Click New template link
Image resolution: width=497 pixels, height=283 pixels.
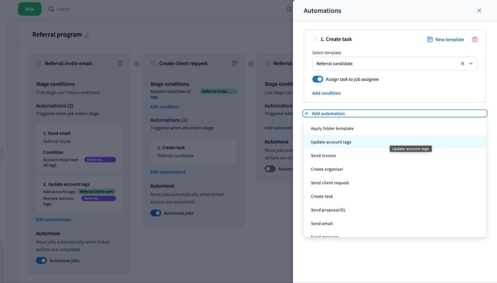(x=449, y=39)
